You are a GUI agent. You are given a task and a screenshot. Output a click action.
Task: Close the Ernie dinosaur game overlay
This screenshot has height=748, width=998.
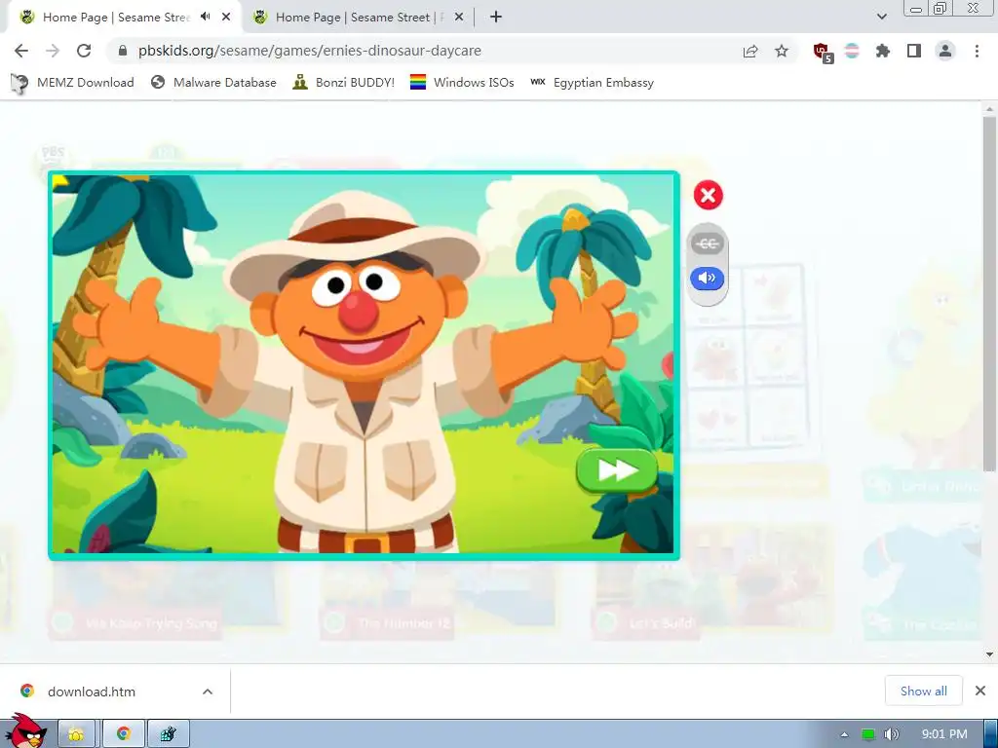(x=708, y=195)
